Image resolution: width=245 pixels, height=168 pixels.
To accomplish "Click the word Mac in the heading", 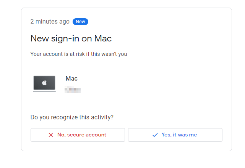I will click(103, 38).
